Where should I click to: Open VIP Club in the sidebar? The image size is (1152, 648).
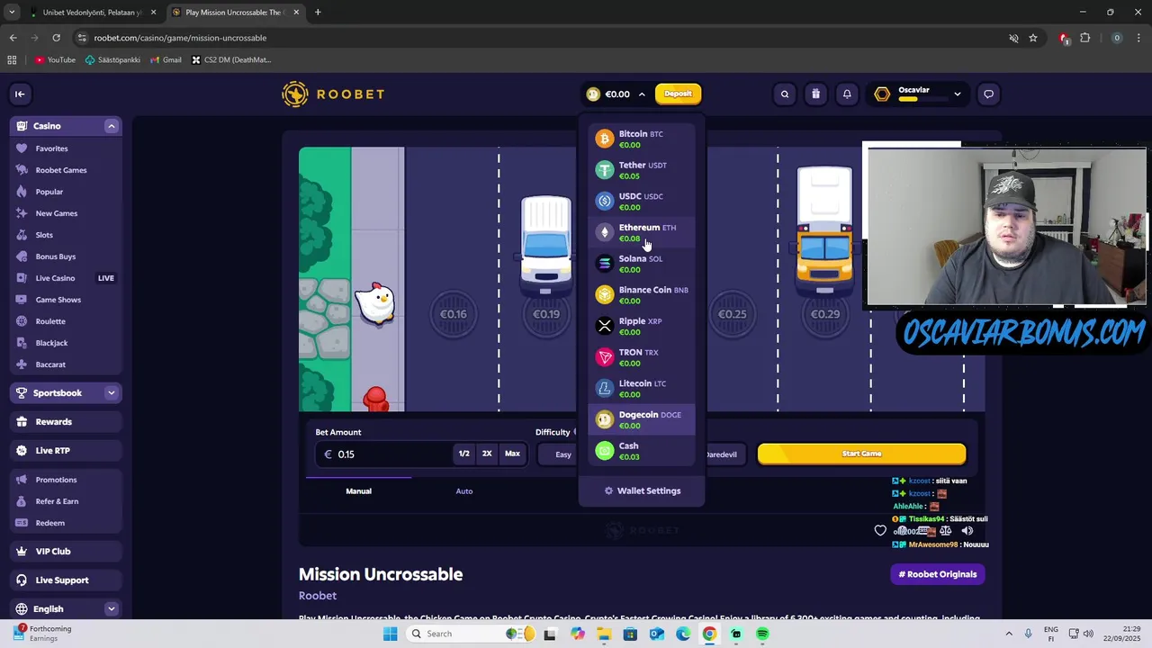coord(66,551)
